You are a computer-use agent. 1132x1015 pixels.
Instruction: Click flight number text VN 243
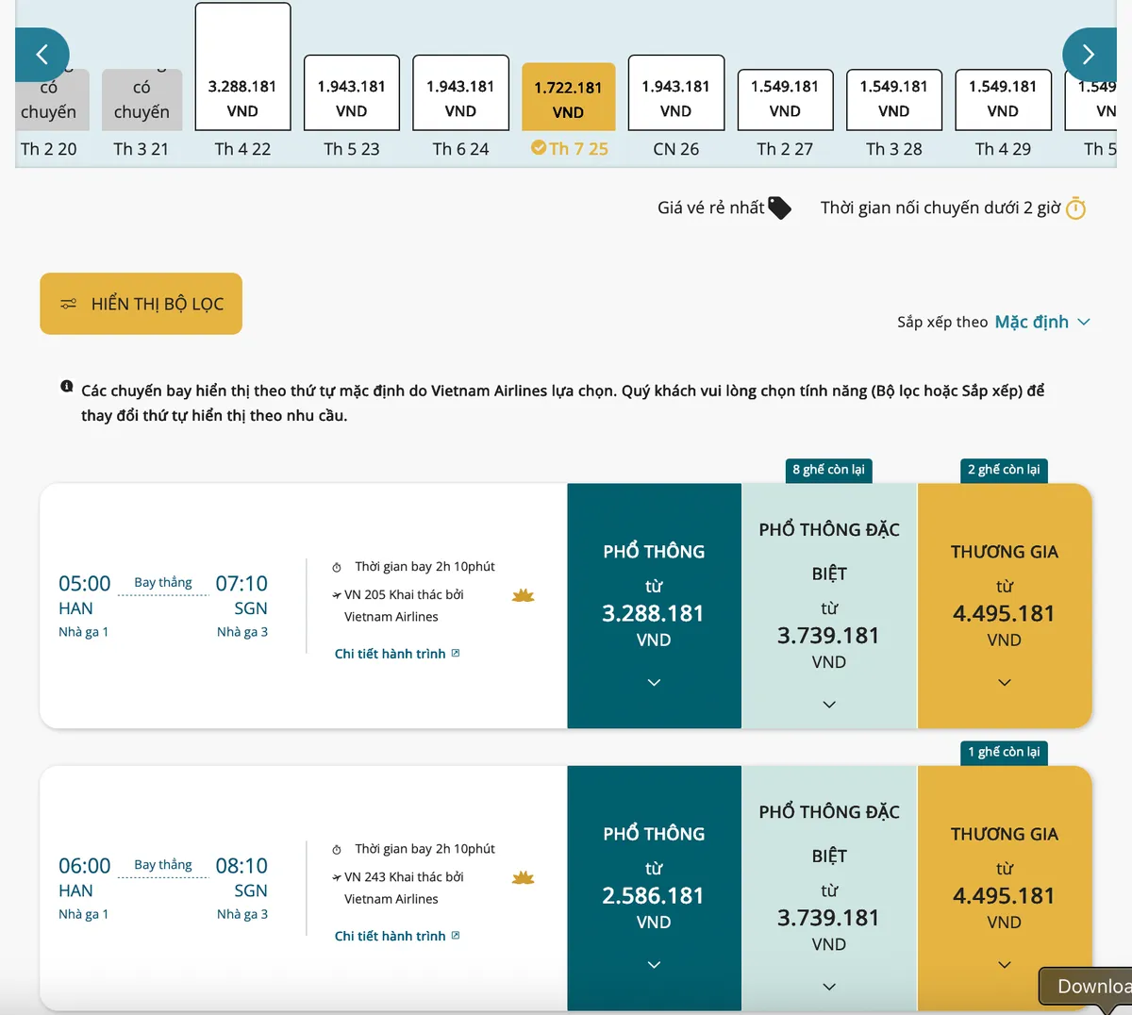click(365, 876)
